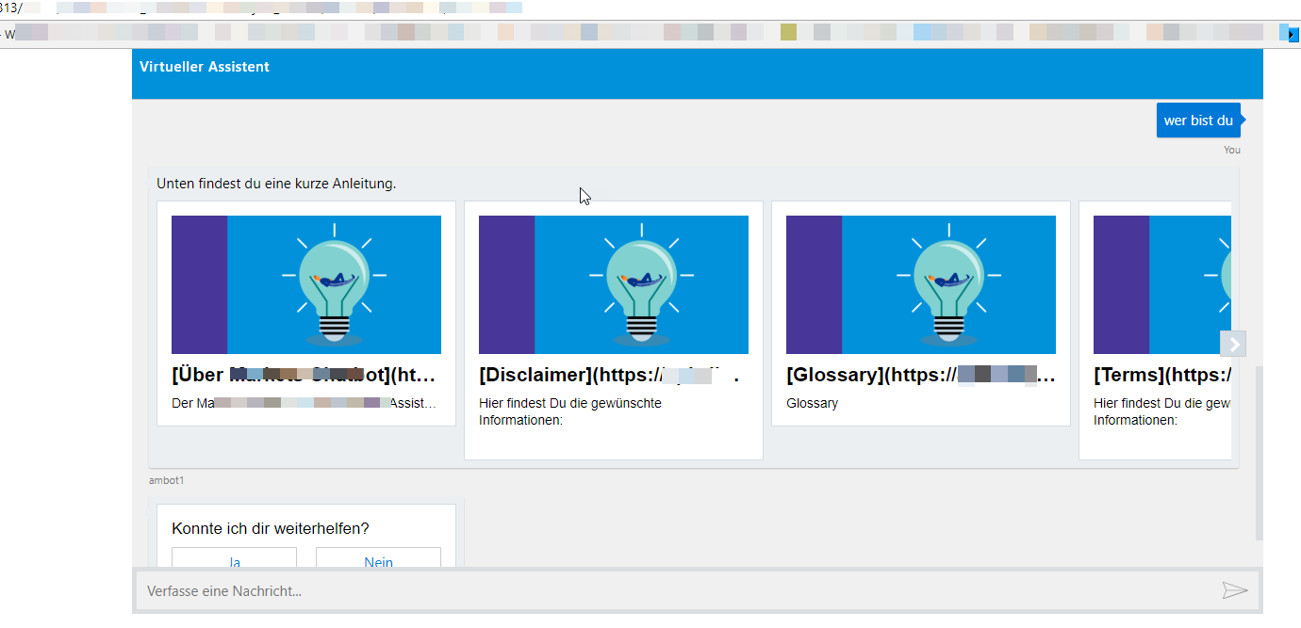The width and height of the screenshot is (1301, 628).
Task: Click the ambot1 sender label
Action: coord(166,480)
